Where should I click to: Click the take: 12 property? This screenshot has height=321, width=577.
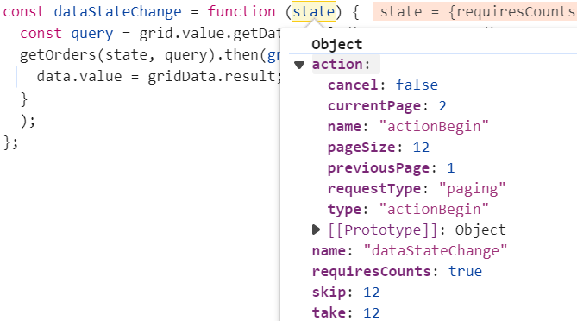pyautogui.click(x=346, y=313)
